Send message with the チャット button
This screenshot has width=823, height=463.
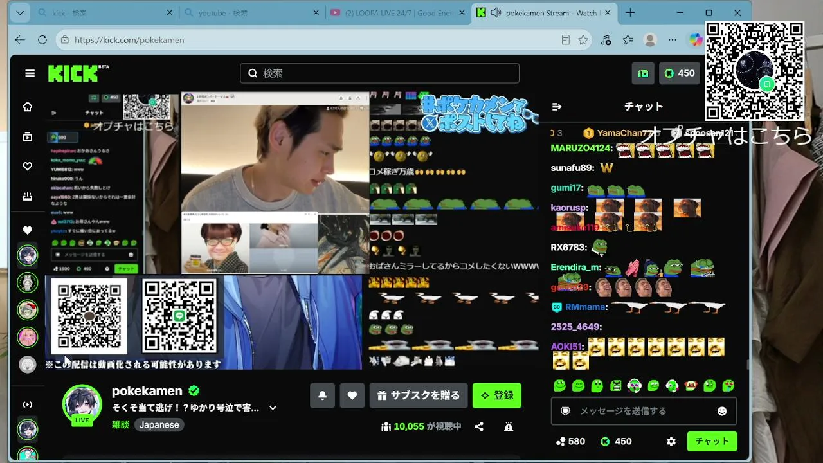click(x=712, y=442)
